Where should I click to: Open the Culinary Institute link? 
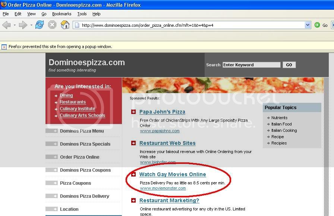tap(77, 108)
